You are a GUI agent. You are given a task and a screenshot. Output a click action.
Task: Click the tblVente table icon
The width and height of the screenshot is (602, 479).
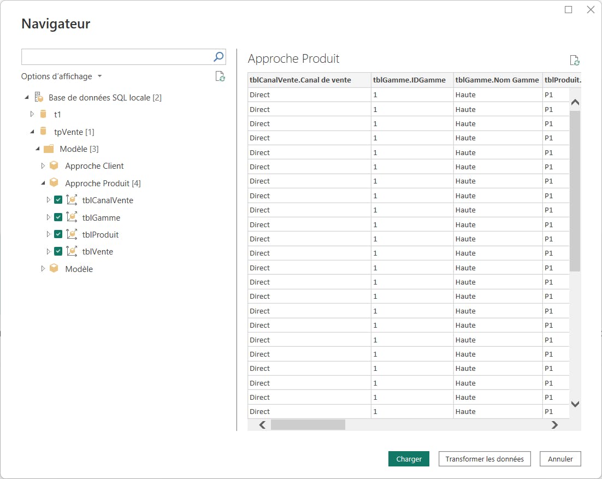coord(72,251)
